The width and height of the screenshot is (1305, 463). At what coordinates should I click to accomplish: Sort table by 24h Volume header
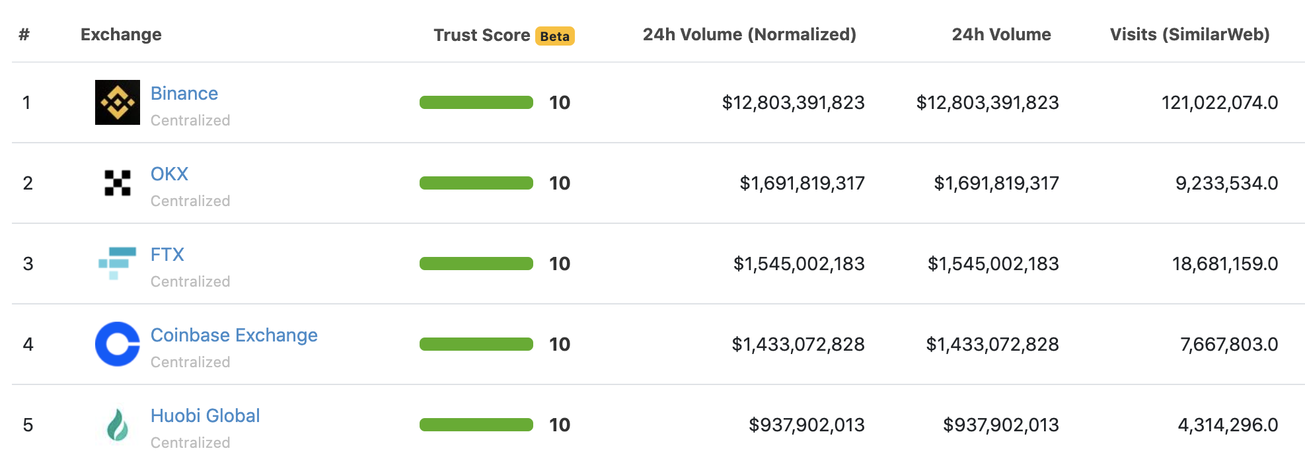click(1001, 34)
